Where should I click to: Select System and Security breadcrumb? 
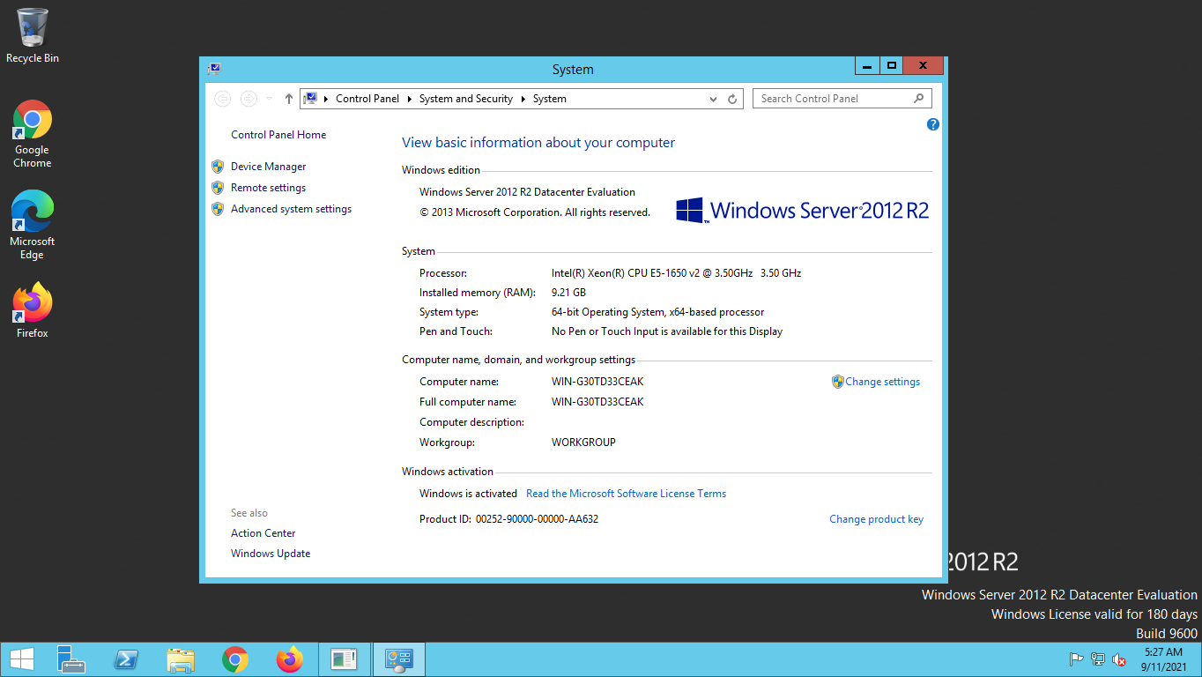click(x=466, y=99)
